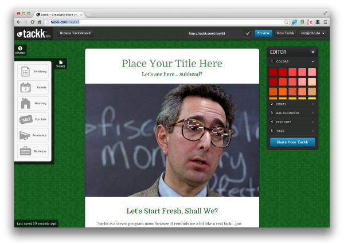
Task: Close the Tackk browser tab
Action: coord(81,15)
